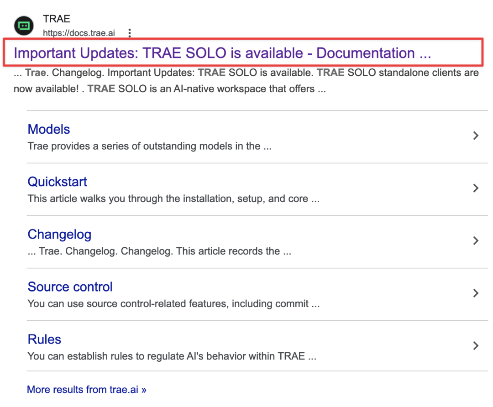Expand the chevron beside Changelog
Screen dimensions: 493x407
(x=476, y=241)
